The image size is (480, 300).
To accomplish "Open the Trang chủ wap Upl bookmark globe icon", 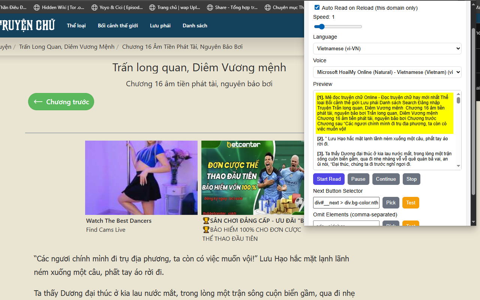I will (152, 7).
